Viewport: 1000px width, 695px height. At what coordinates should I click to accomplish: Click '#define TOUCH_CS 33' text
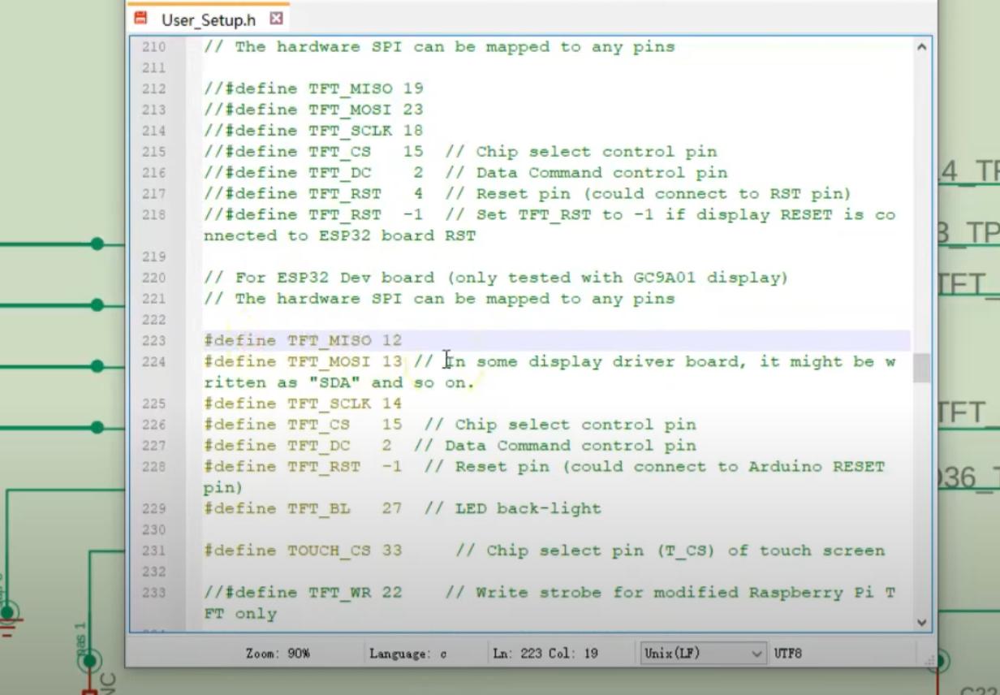tap(303, 550)
